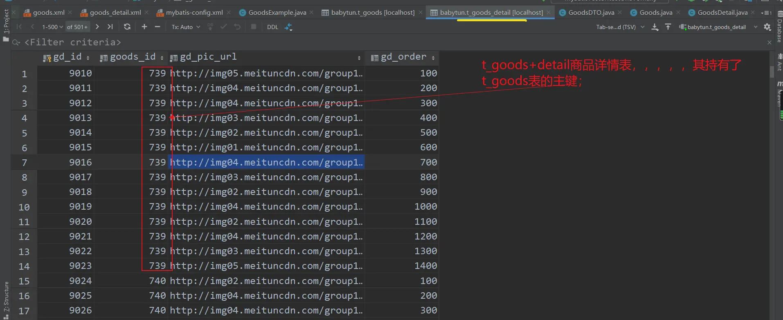Open the Structure tool window
This screenshot has width=783, height=320.
point(6,300)
